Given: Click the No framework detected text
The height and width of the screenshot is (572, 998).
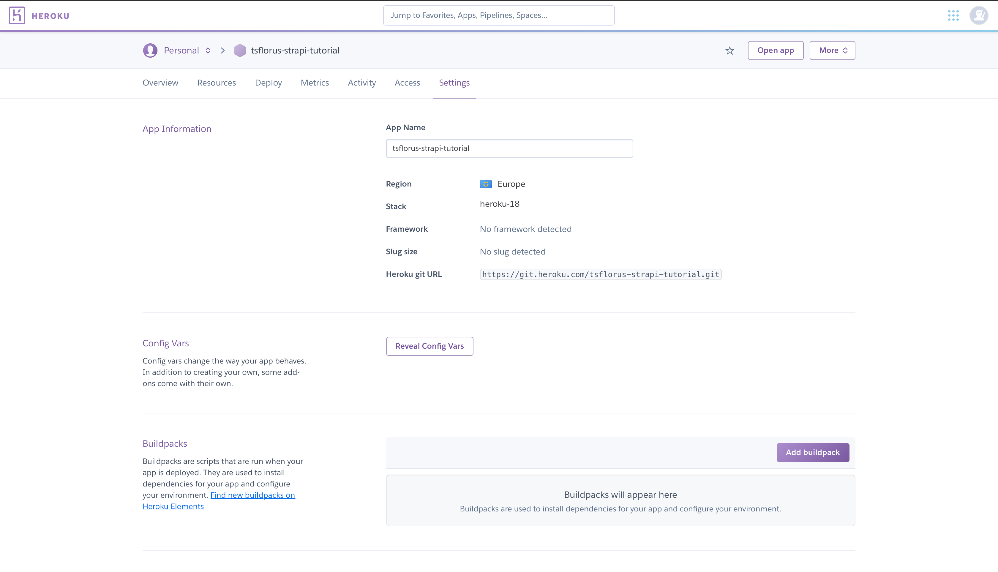Looking at the screenshot, I should (525, 229).
